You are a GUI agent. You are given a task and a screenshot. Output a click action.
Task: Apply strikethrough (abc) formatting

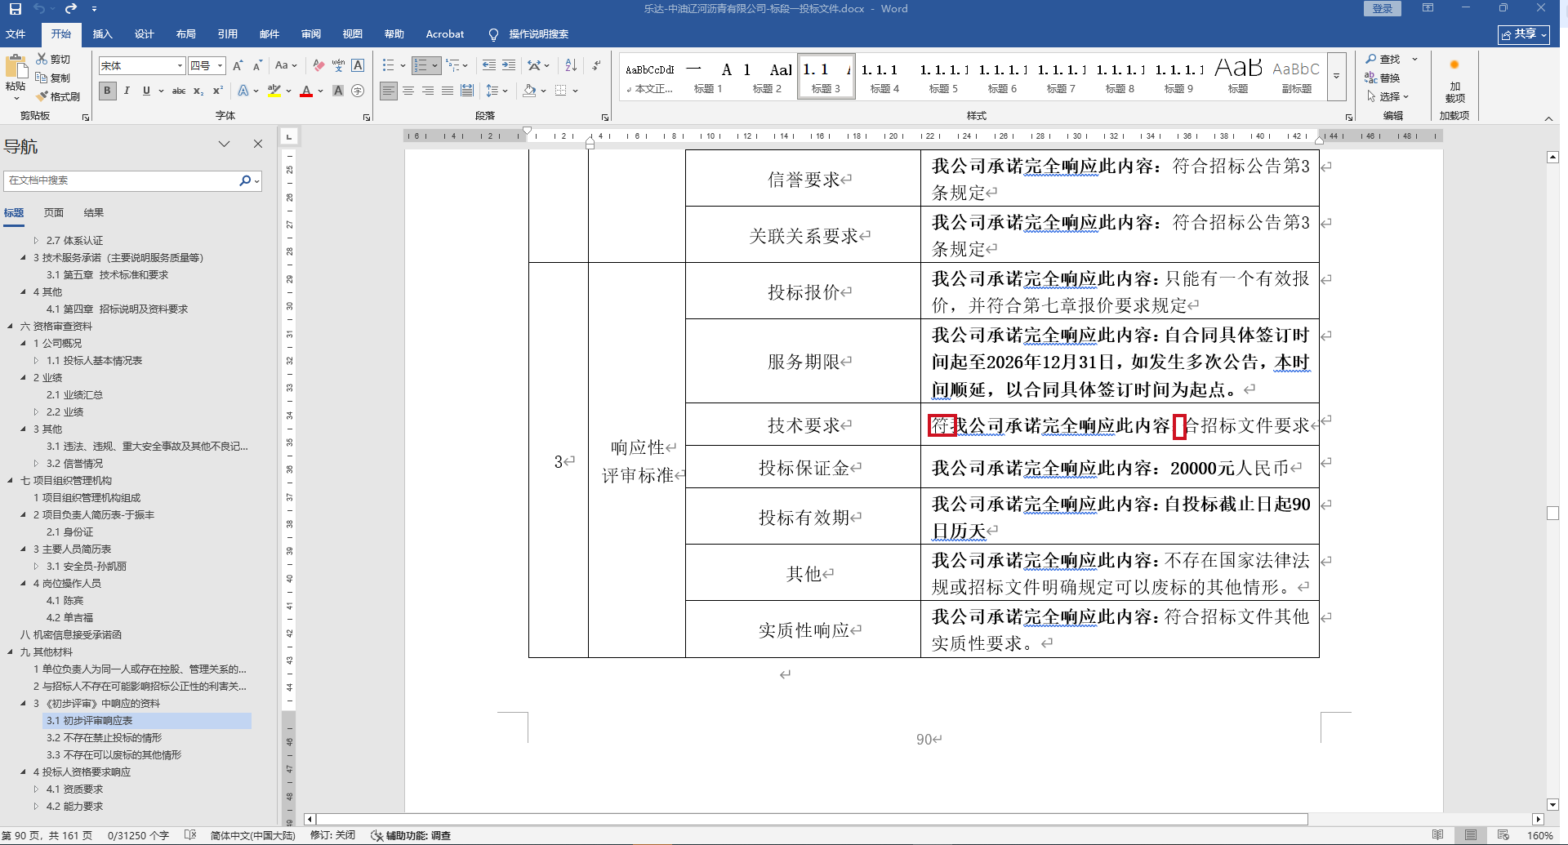[x=179, y=91]
